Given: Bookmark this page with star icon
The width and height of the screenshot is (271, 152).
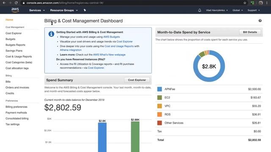Looking at the screenshot, I should pyautogui.click(x=245, y=3).
